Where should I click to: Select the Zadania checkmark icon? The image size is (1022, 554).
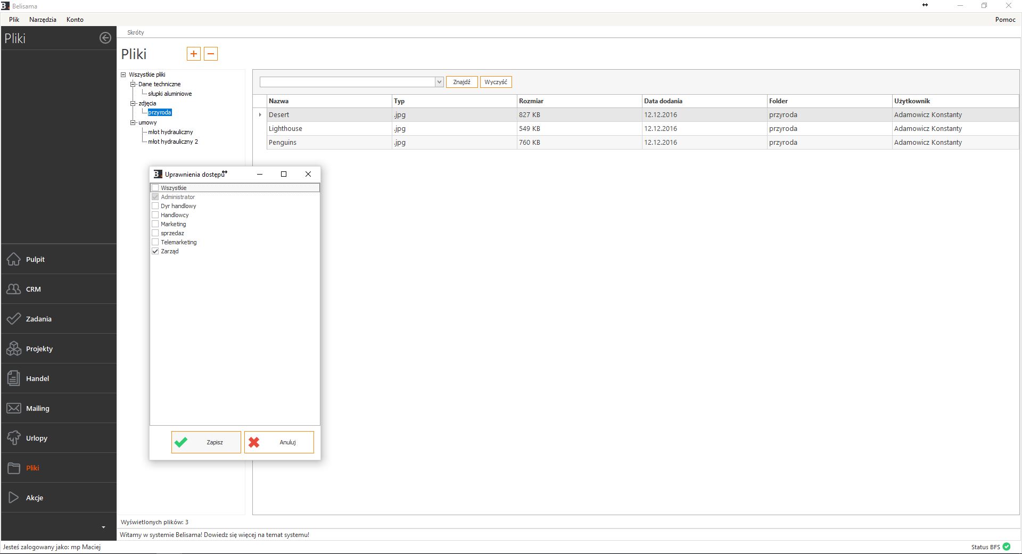coord(14,319)
